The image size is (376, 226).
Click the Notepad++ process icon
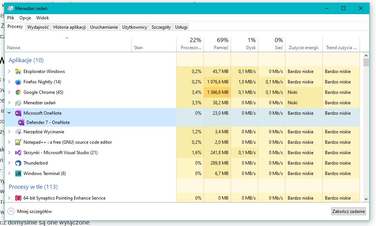pyautogui.click(x=18, y=142)
